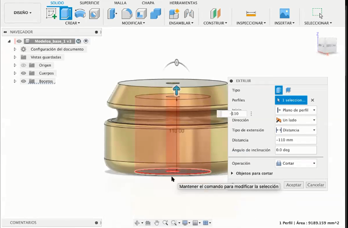Screen dimensions: 348x228
Task: Select the Construct plane icon
Action: [x=215, y=14]
